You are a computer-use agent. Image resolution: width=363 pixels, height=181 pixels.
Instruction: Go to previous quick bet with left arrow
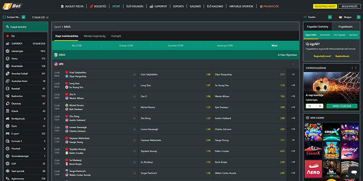pyautogui.click(x=352, y=67)
